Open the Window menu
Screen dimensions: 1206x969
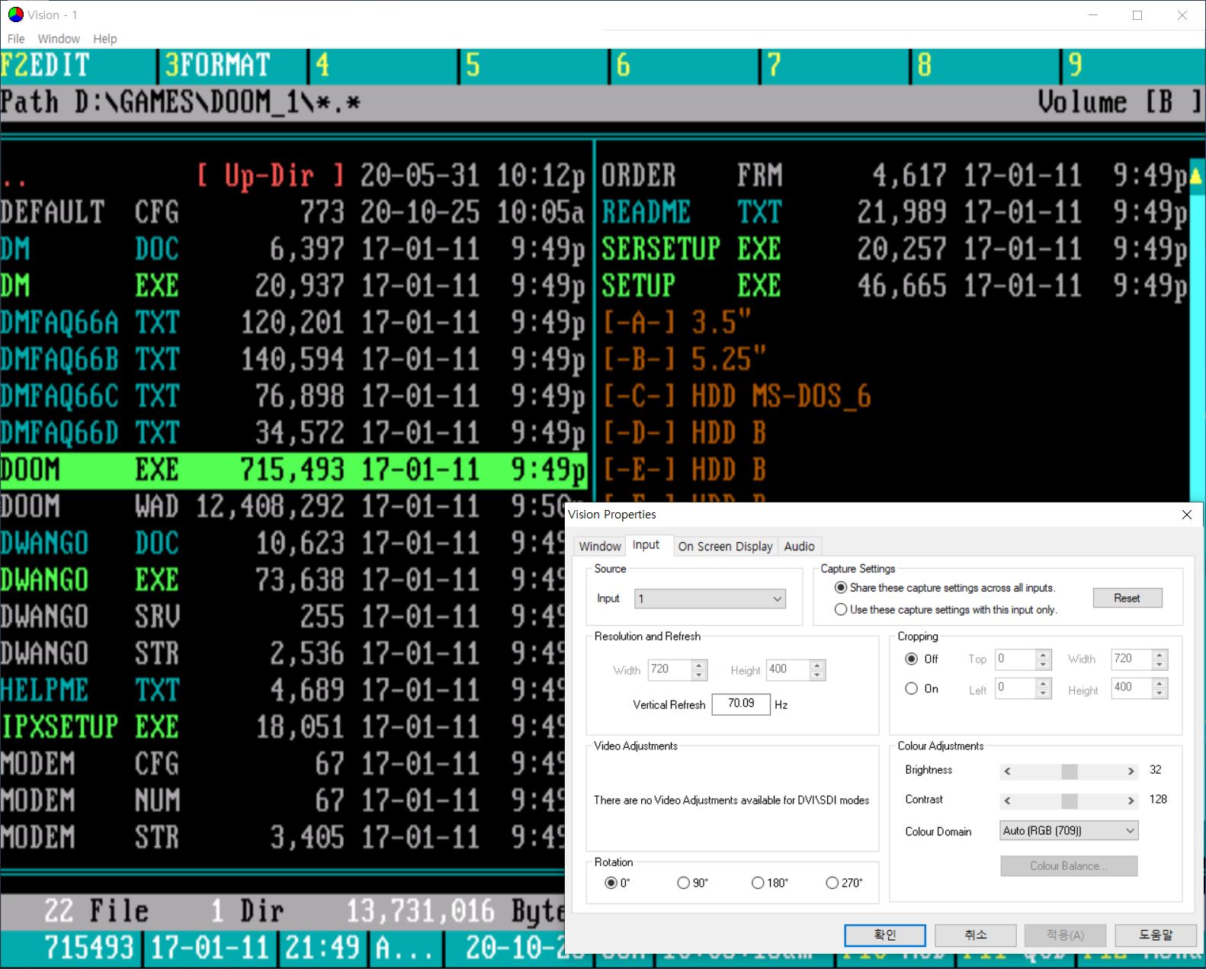click(59, 39)
